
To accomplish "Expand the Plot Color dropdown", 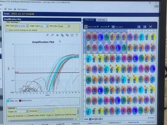I will click(69, 26).
